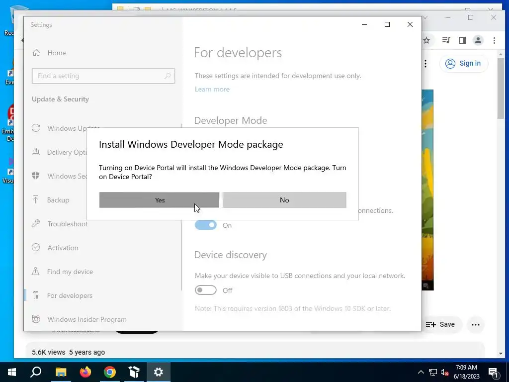
Task: Click the browser profile avatar icon
Action: point(478,40)
